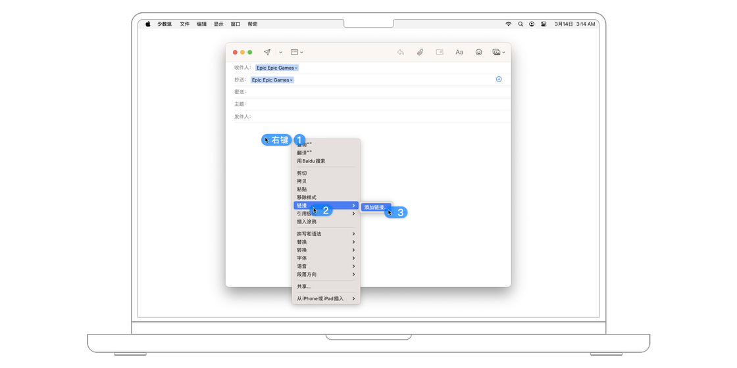Viewport: 737px width, 368px height.
Task: Open the send options arrow beside the send icon
Action: (x=280, y=52)
